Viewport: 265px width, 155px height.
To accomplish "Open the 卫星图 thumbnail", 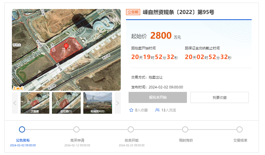I will pos(35,103).
